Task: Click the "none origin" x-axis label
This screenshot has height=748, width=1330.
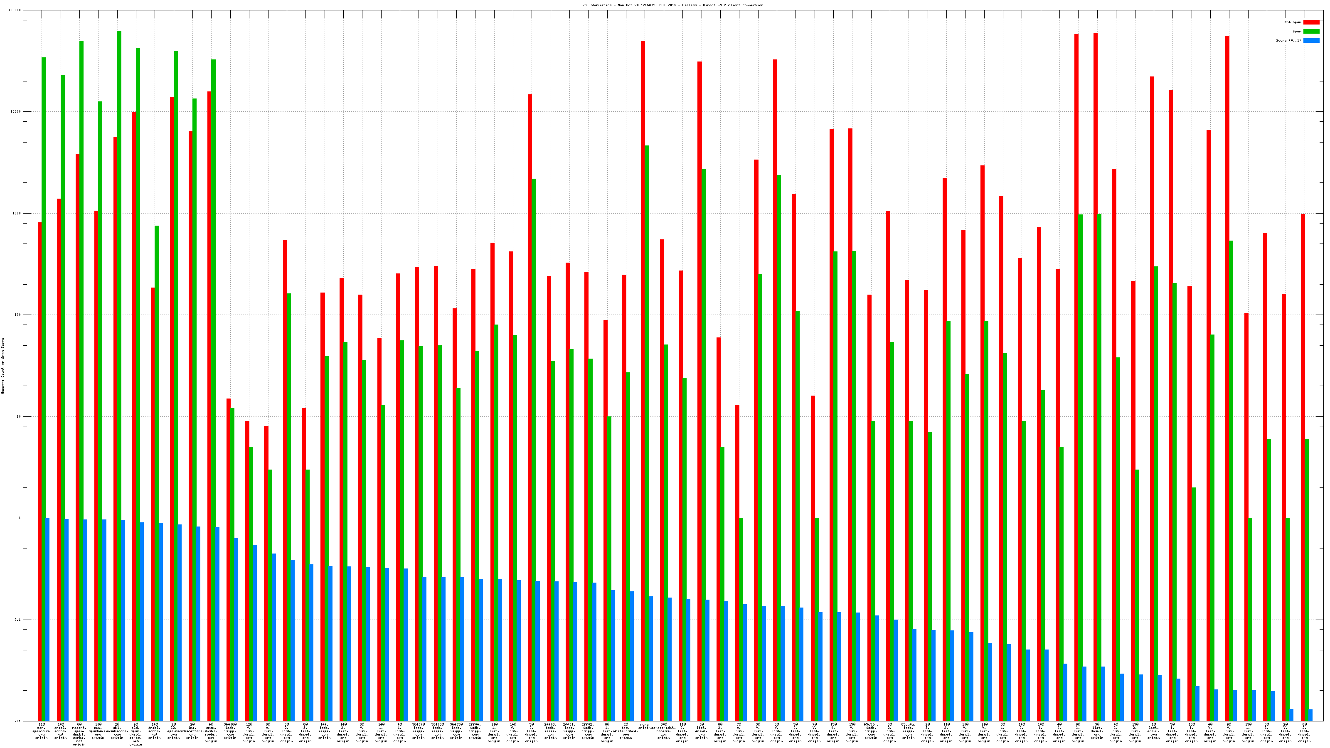Action: pos(644,727)
